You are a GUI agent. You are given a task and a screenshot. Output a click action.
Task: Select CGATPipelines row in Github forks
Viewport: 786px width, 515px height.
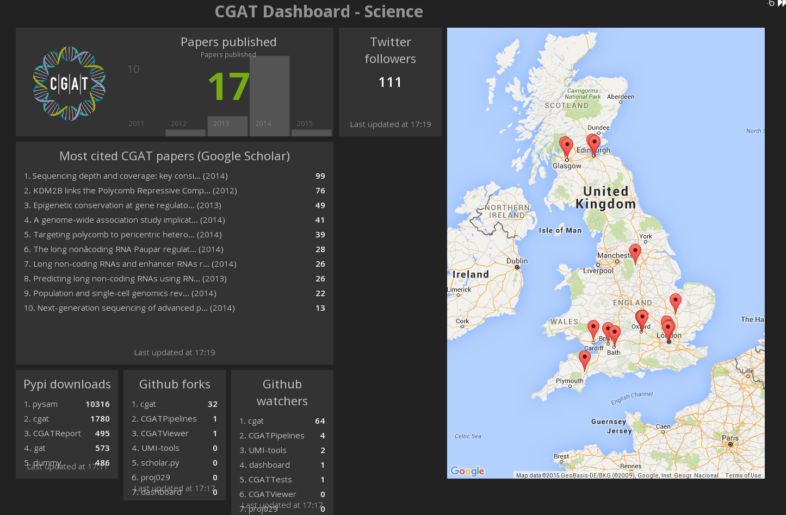pos(175,419)
